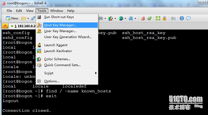Image resolution: width=208 pixels, height=115 pixels.
Task: Click 'ssh_config' in the terminal output
Action: click(16, 33)
